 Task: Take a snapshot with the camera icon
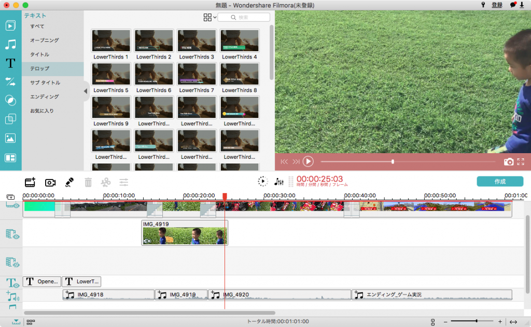tap(509, 162)
